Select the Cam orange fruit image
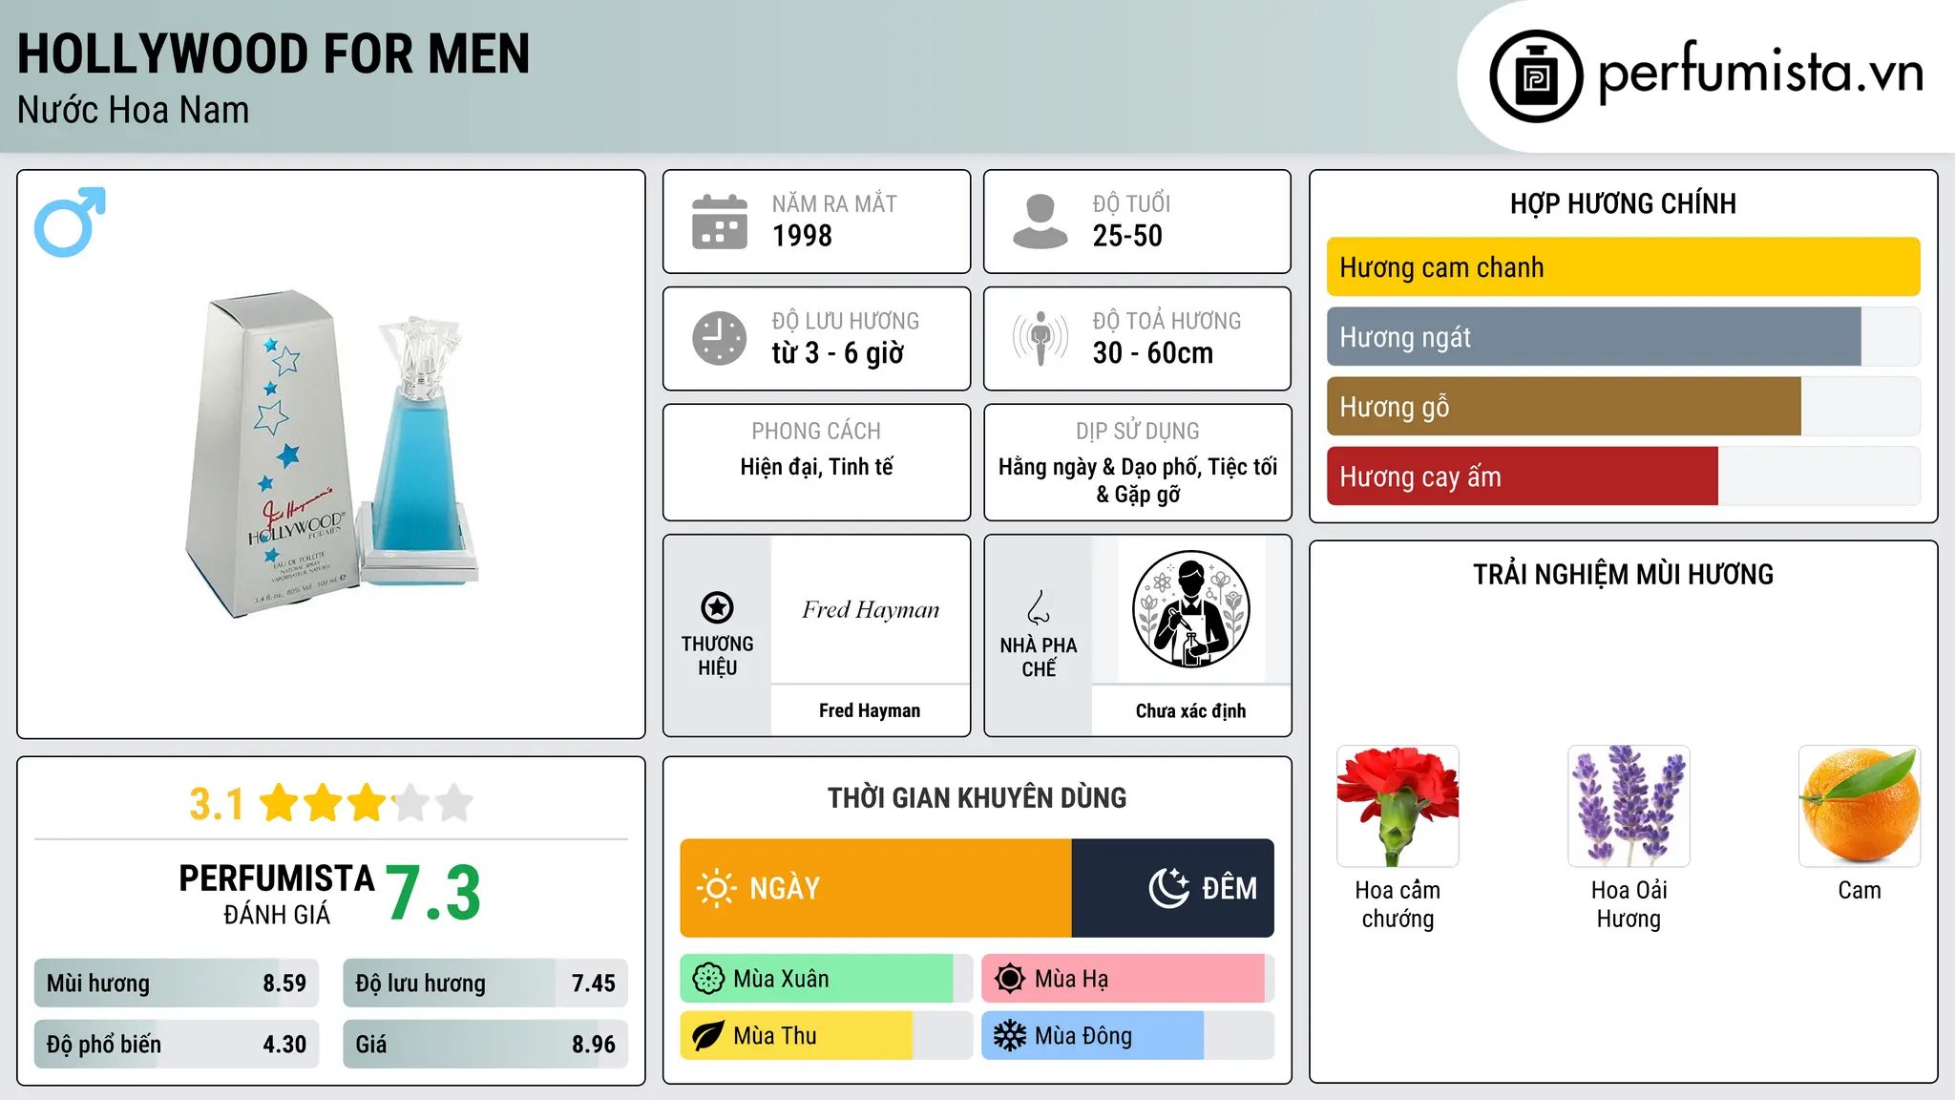1955x1100 pixels. pos(1860,806)
